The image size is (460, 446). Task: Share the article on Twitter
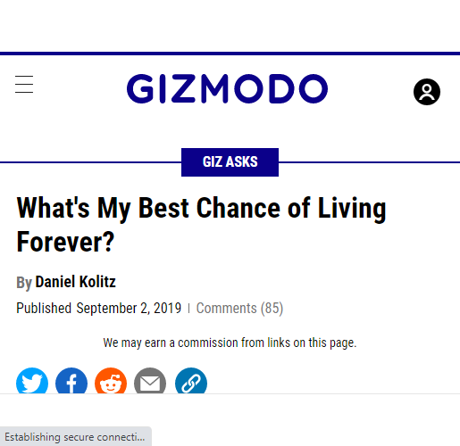[32, 381]
